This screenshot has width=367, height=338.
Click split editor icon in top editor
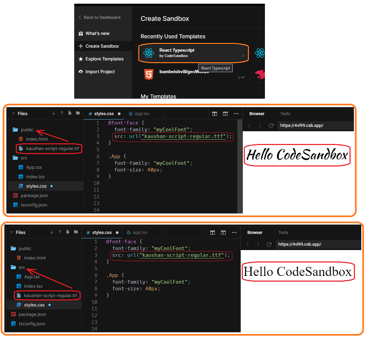pyautogui.click(x=215, y=114)
